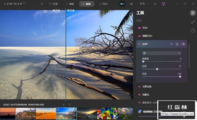Click the X next to the filename
197x120 pixels.
64,105
